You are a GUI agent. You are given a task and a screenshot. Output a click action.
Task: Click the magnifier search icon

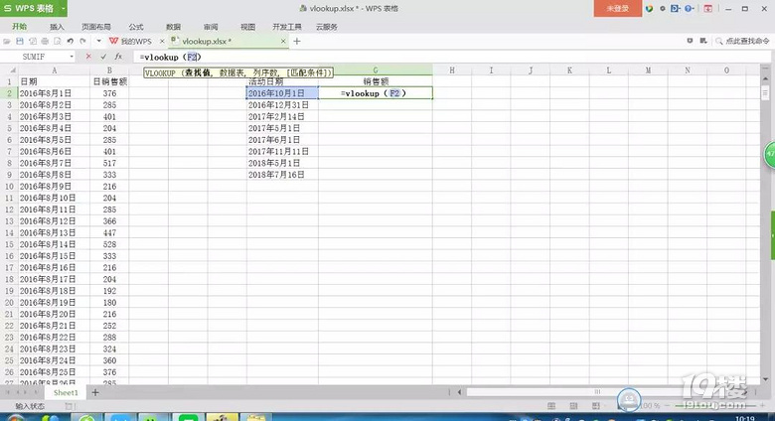(x=719, y=41)
